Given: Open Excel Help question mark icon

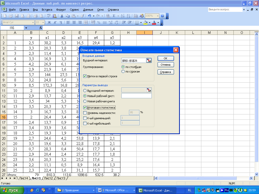Looking at the screenshot, I should tap(162, 16).
